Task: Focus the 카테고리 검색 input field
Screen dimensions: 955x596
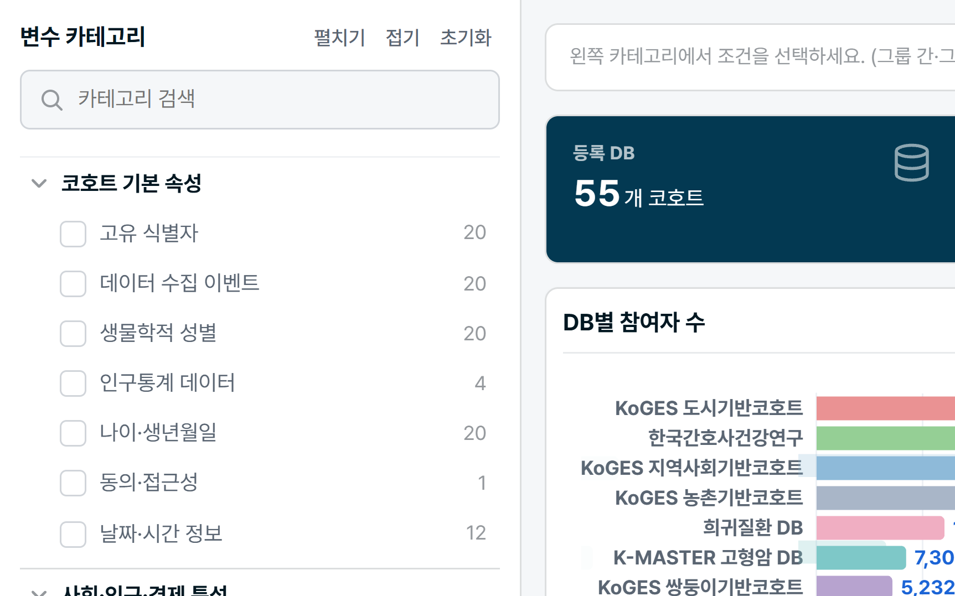Action: (x=260, y=100)
